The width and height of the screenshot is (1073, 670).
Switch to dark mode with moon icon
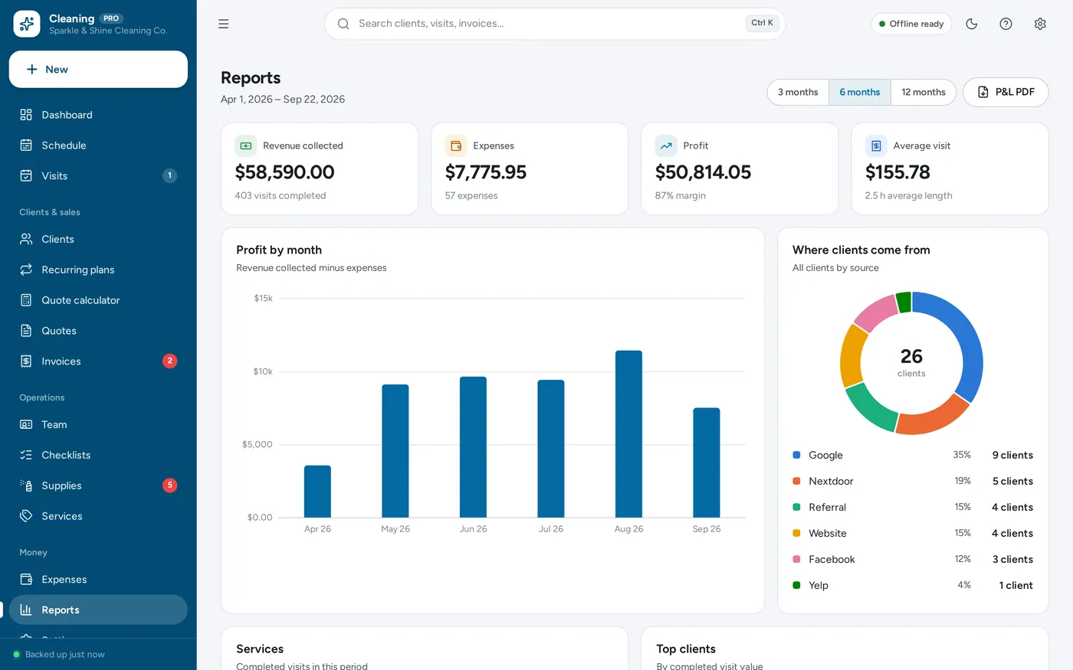pyautogui.click(x=972, y=24)
